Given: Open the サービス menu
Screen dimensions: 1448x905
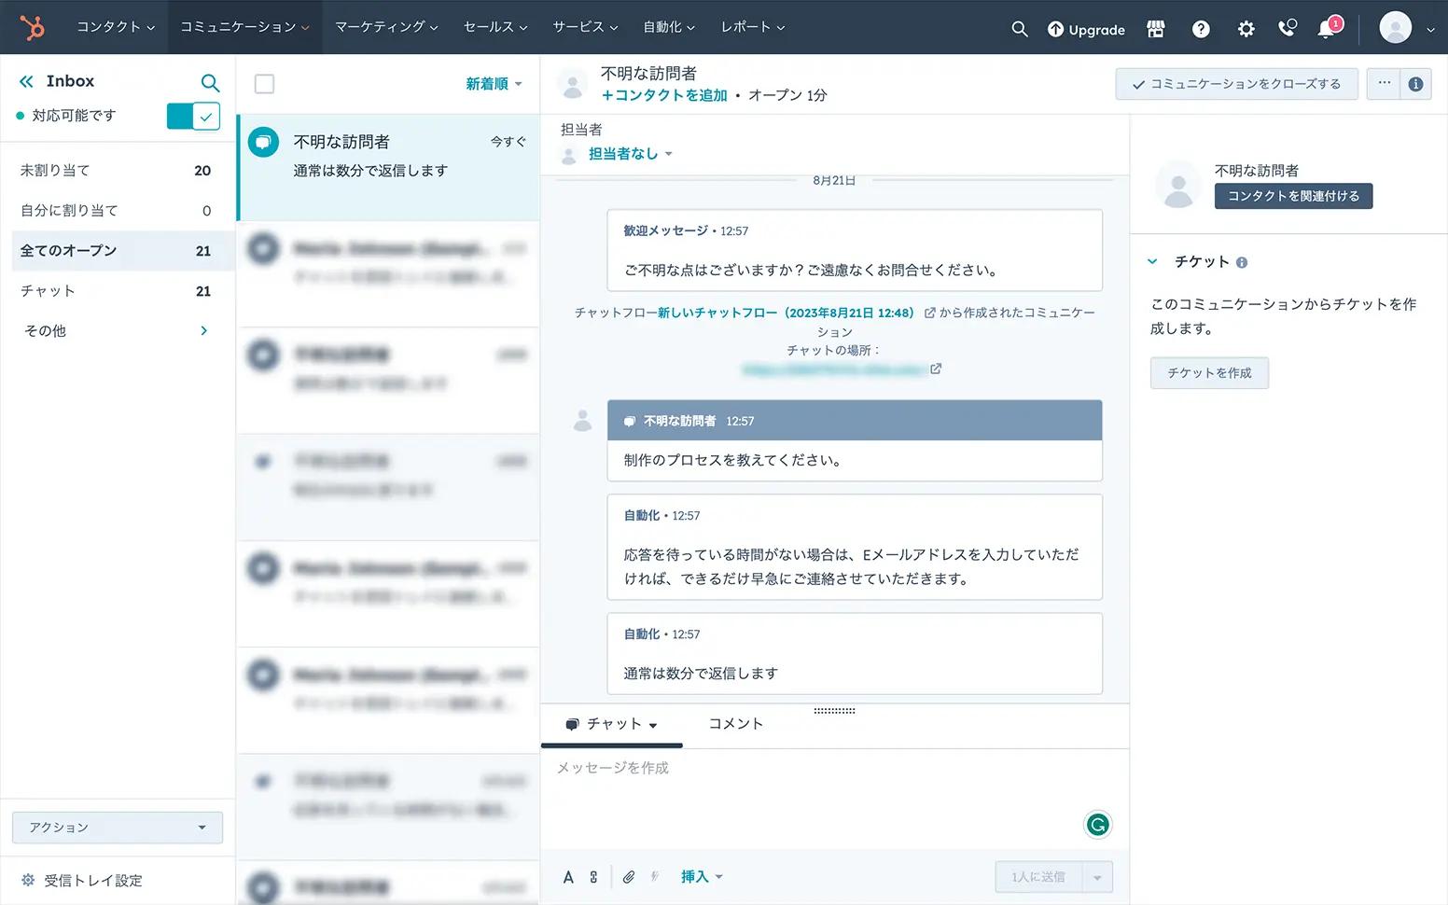Looking at the screenshot, I should (585, 27).
